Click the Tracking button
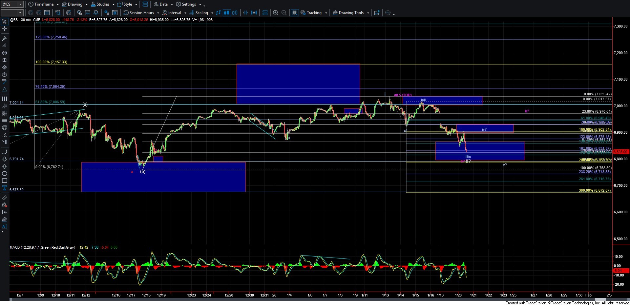Viewport: 630px width, 305px height. pyautogui.click(x=314, y=13)
